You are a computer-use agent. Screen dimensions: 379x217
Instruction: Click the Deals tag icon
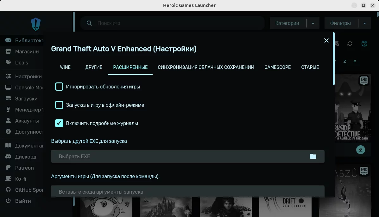8,63
